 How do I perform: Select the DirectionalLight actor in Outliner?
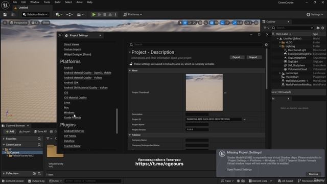297,50
